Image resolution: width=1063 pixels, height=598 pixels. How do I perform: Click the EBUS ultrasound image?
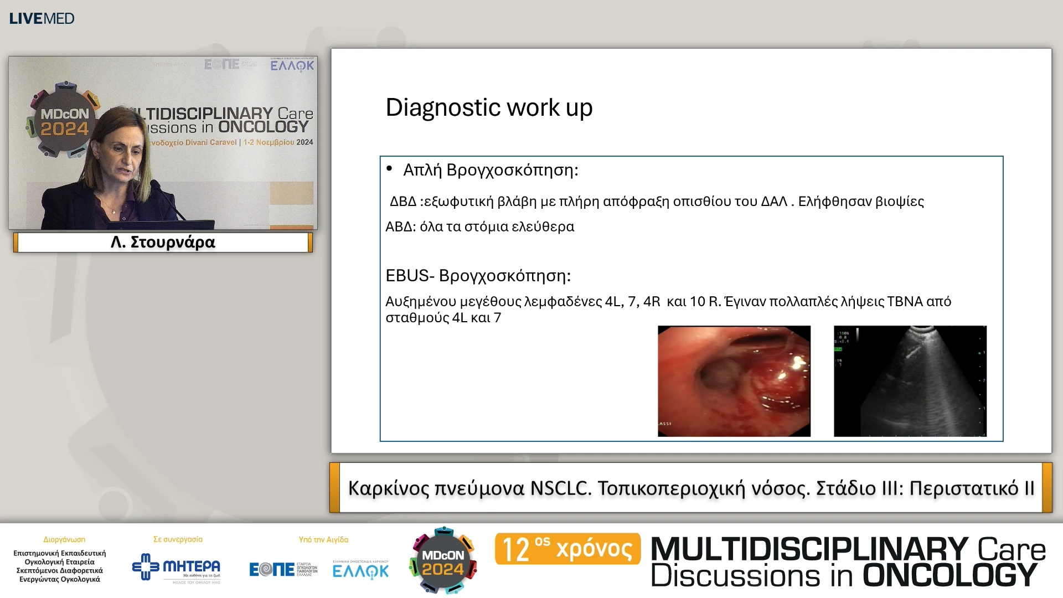tap(910, 381)
